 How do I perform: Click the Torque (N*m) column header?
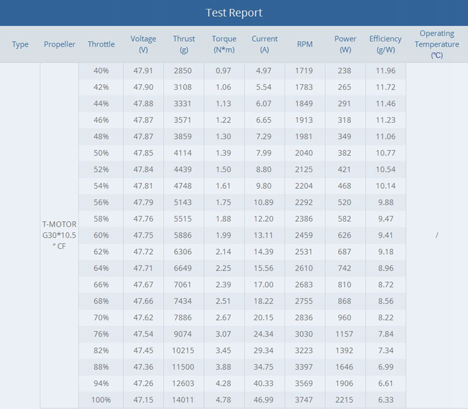point(224,44)
